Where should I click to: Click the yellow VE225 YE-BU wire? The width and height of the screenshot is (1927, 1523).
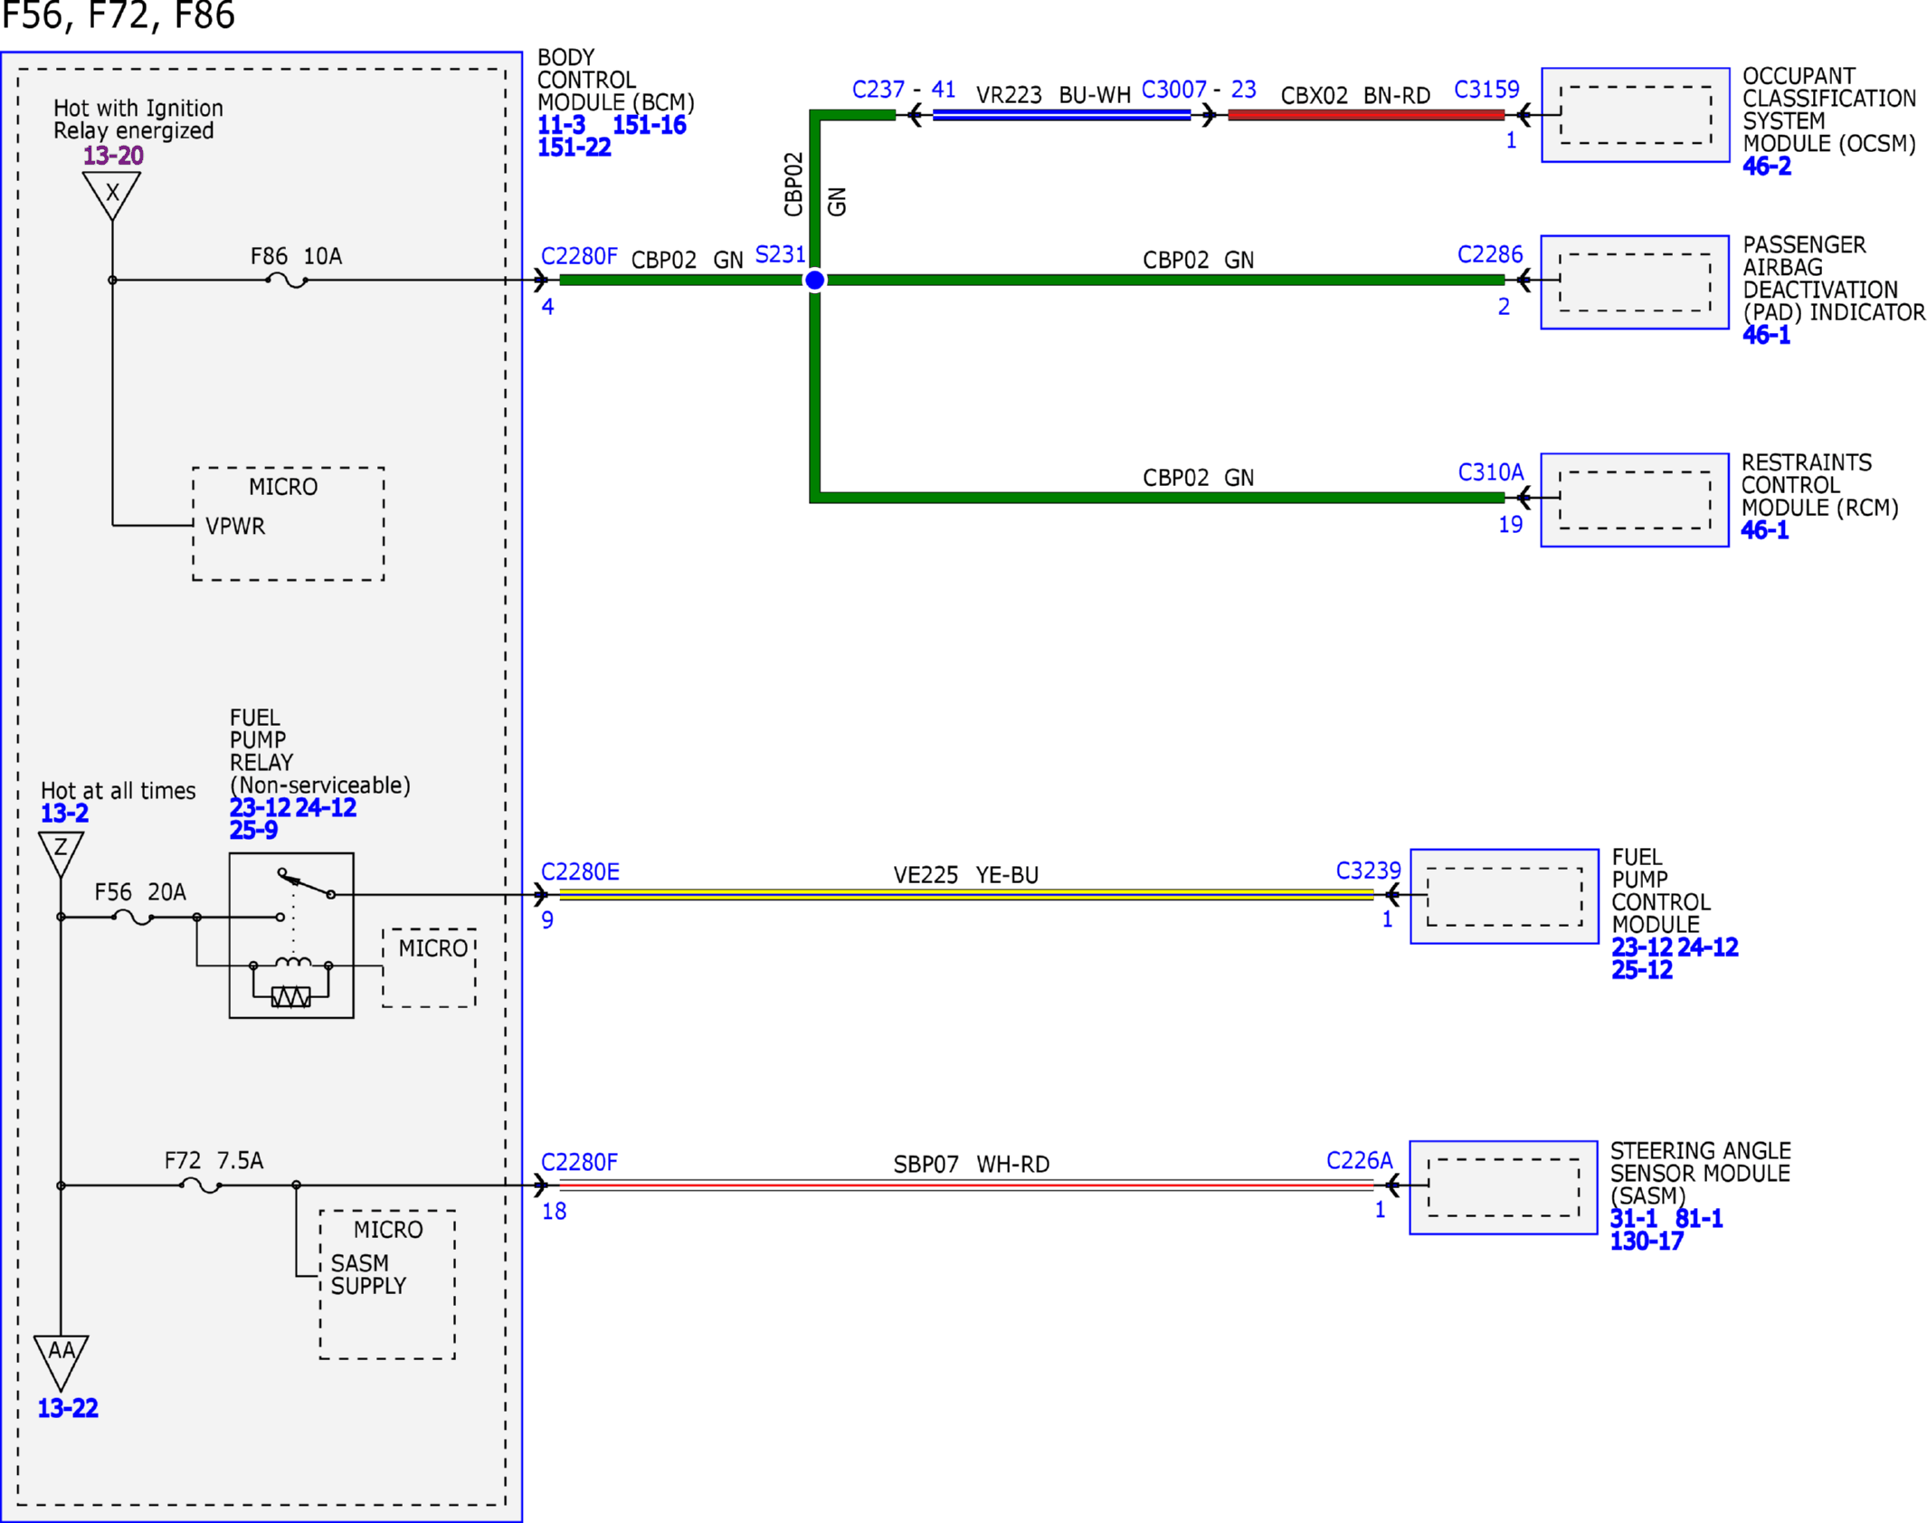965,894
